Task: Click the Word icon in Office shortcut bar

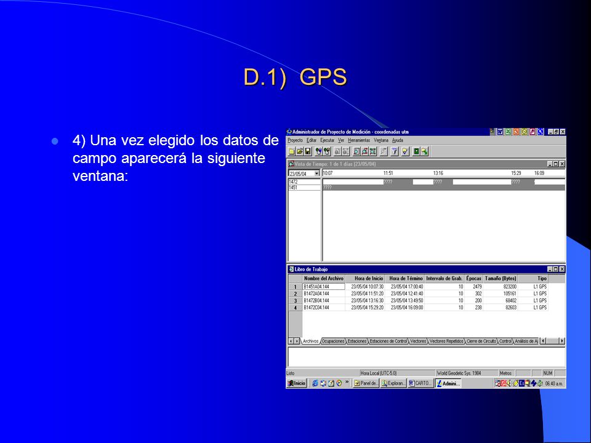Action: [500, 132]
